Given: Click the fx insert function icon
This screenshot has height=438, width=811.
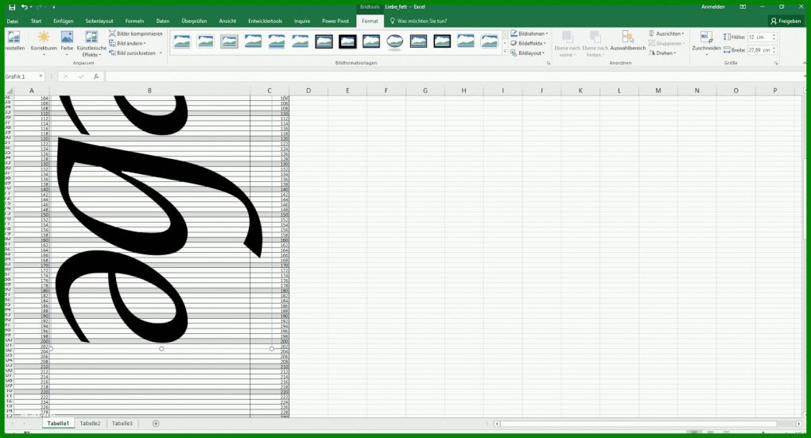Looking at the screenshot, I should 96,76.
